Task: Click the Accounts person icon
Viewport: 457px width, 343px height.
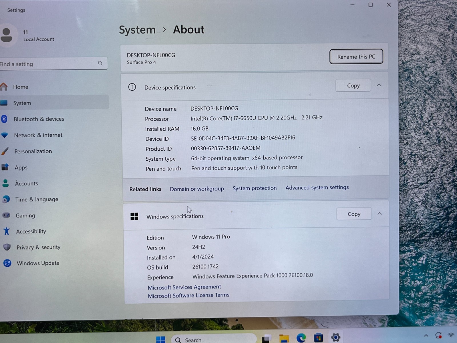Action: [x=5, y=183]
